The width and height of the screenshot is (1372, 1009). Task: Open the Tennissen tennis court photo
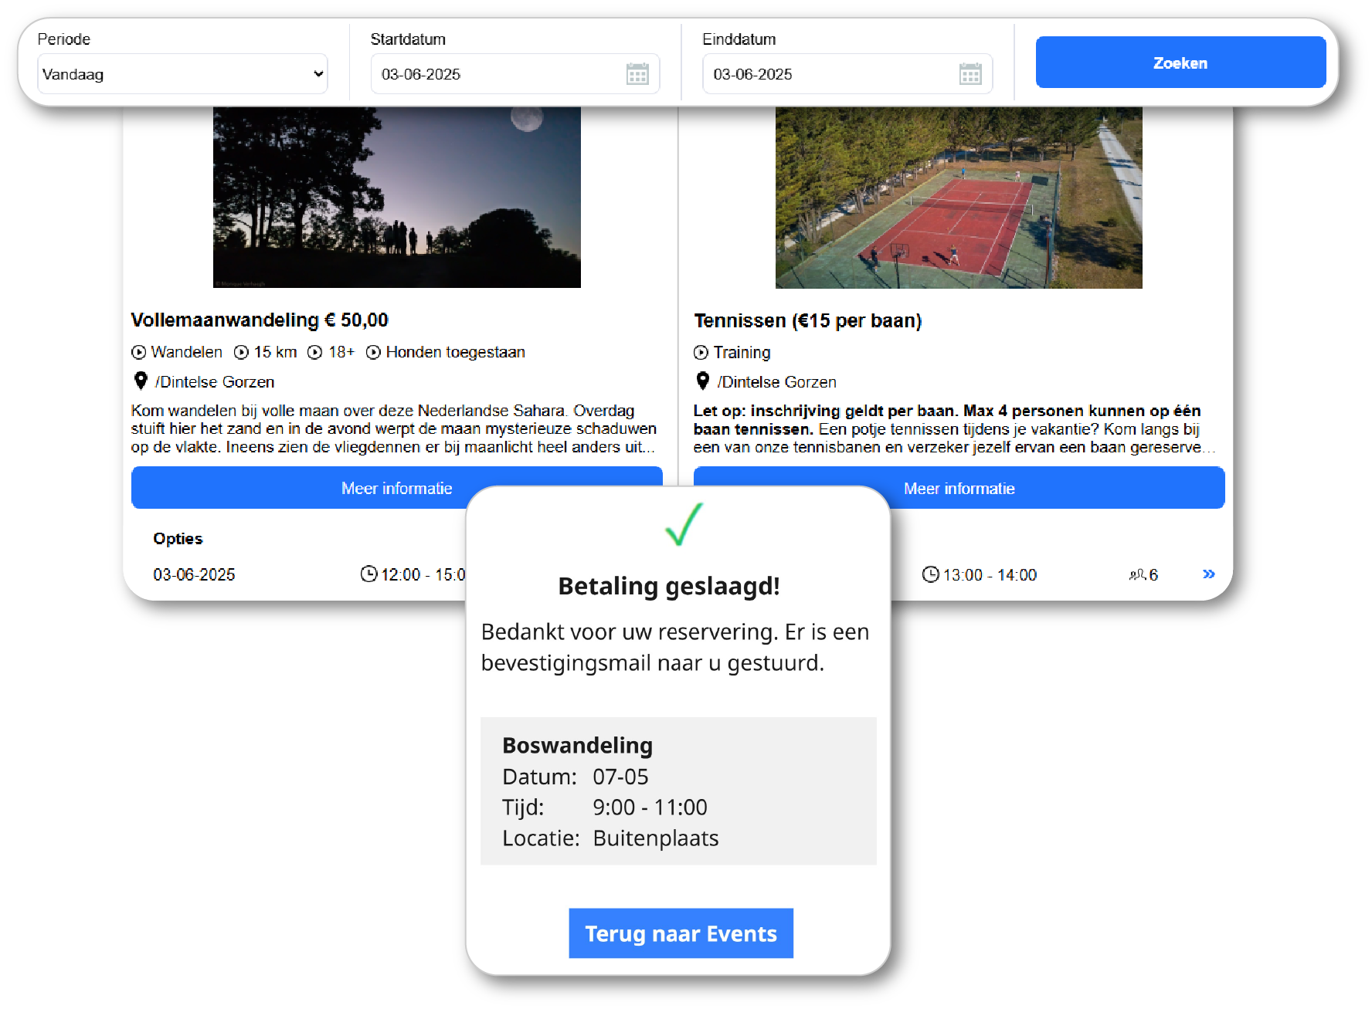[x=959, y=198]
